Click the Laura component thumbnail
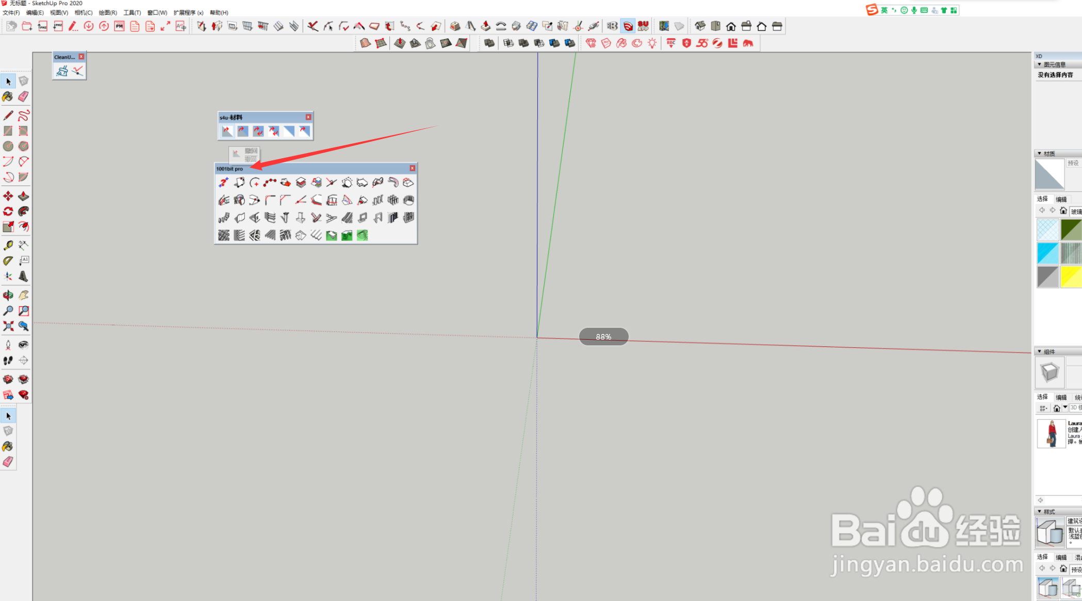Viewport: 1082px width, 601px height. pos(1051,433)
